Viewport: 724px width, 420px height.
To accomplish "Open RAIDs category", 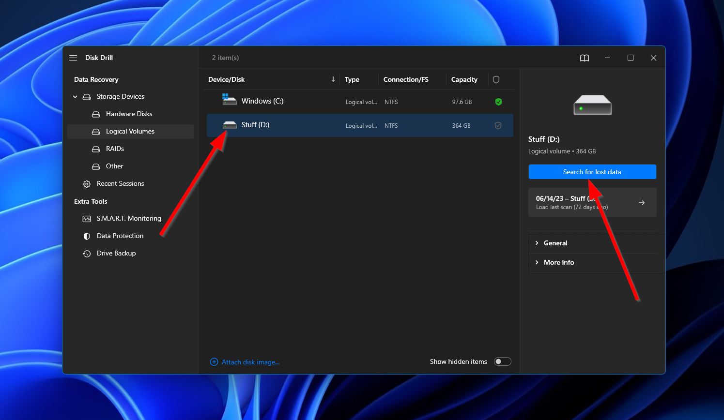I will tap(115, 149).
